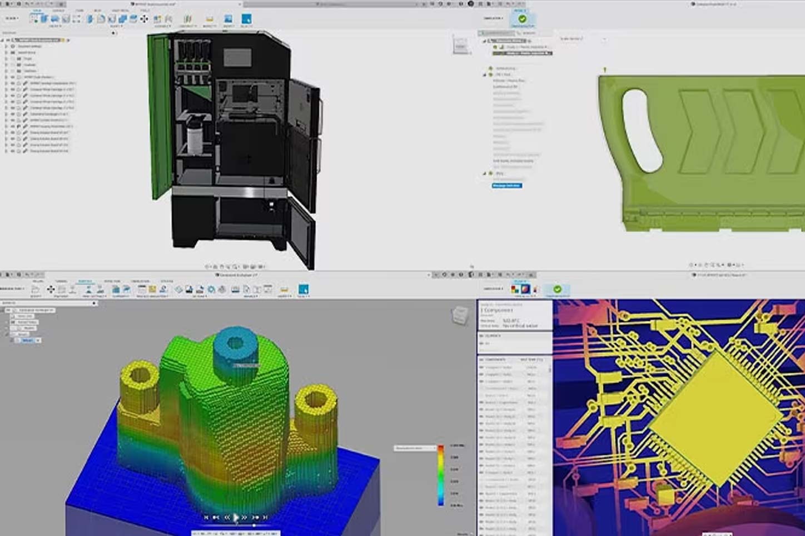Activate the Inspect measure ruler in top-left window
This screenshot has width=805, height=536.
click(x=210, y=18)
